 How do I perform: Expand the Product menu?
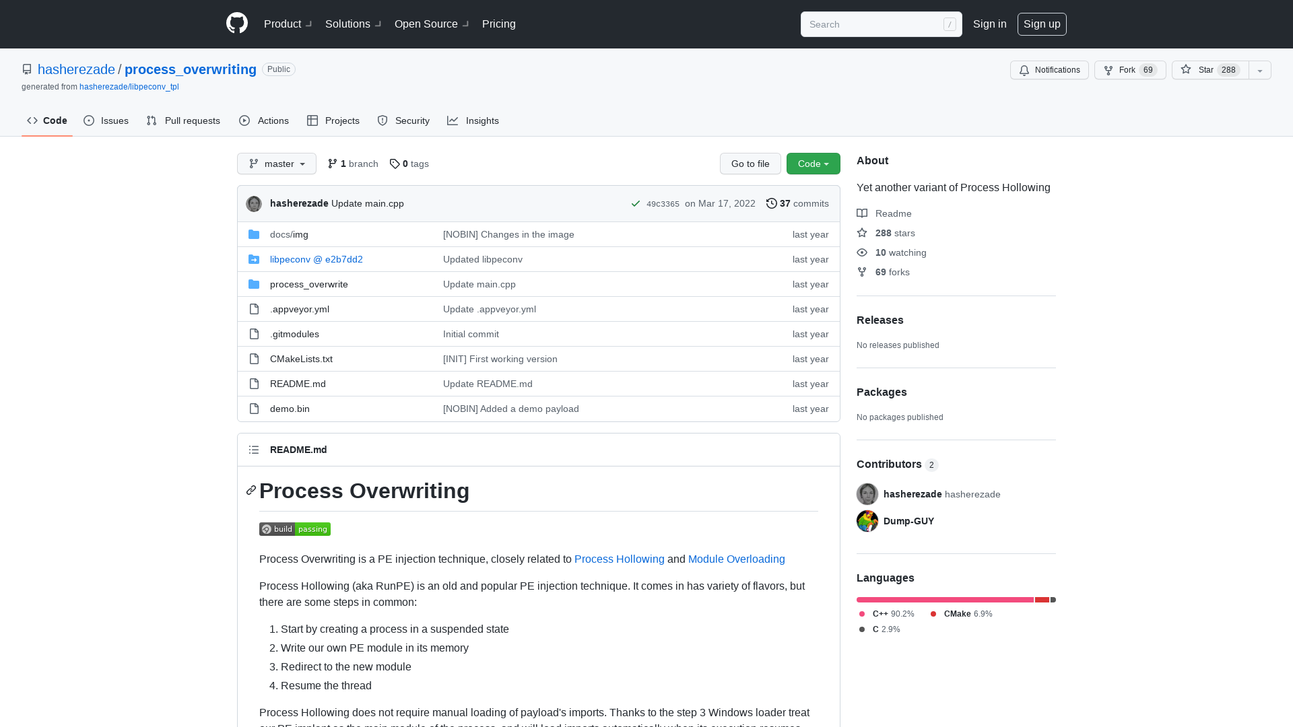288,24
